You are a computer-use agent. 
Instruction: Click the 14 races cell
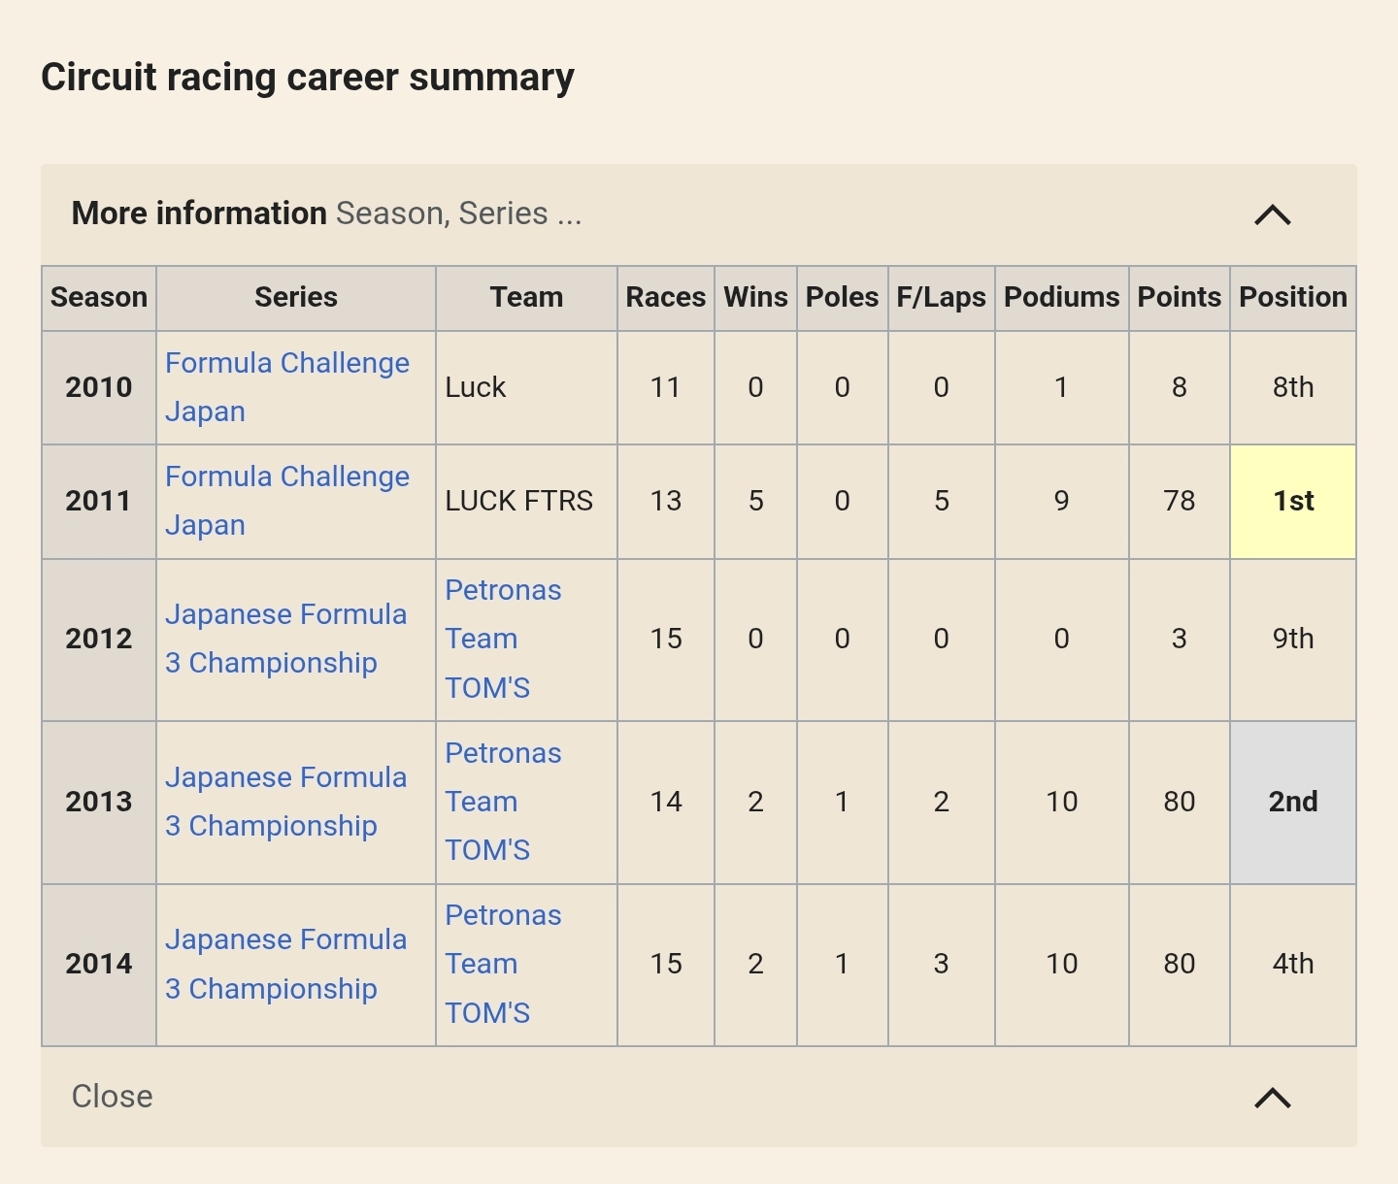tap(666, 802)
